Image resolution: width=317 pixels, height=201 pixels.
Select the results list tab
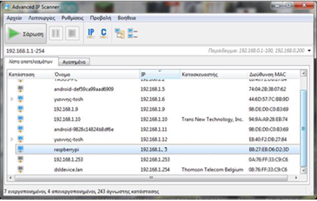tap(31, 62)
